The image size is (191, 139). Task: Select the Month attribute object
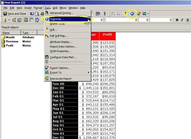point(10,37)
